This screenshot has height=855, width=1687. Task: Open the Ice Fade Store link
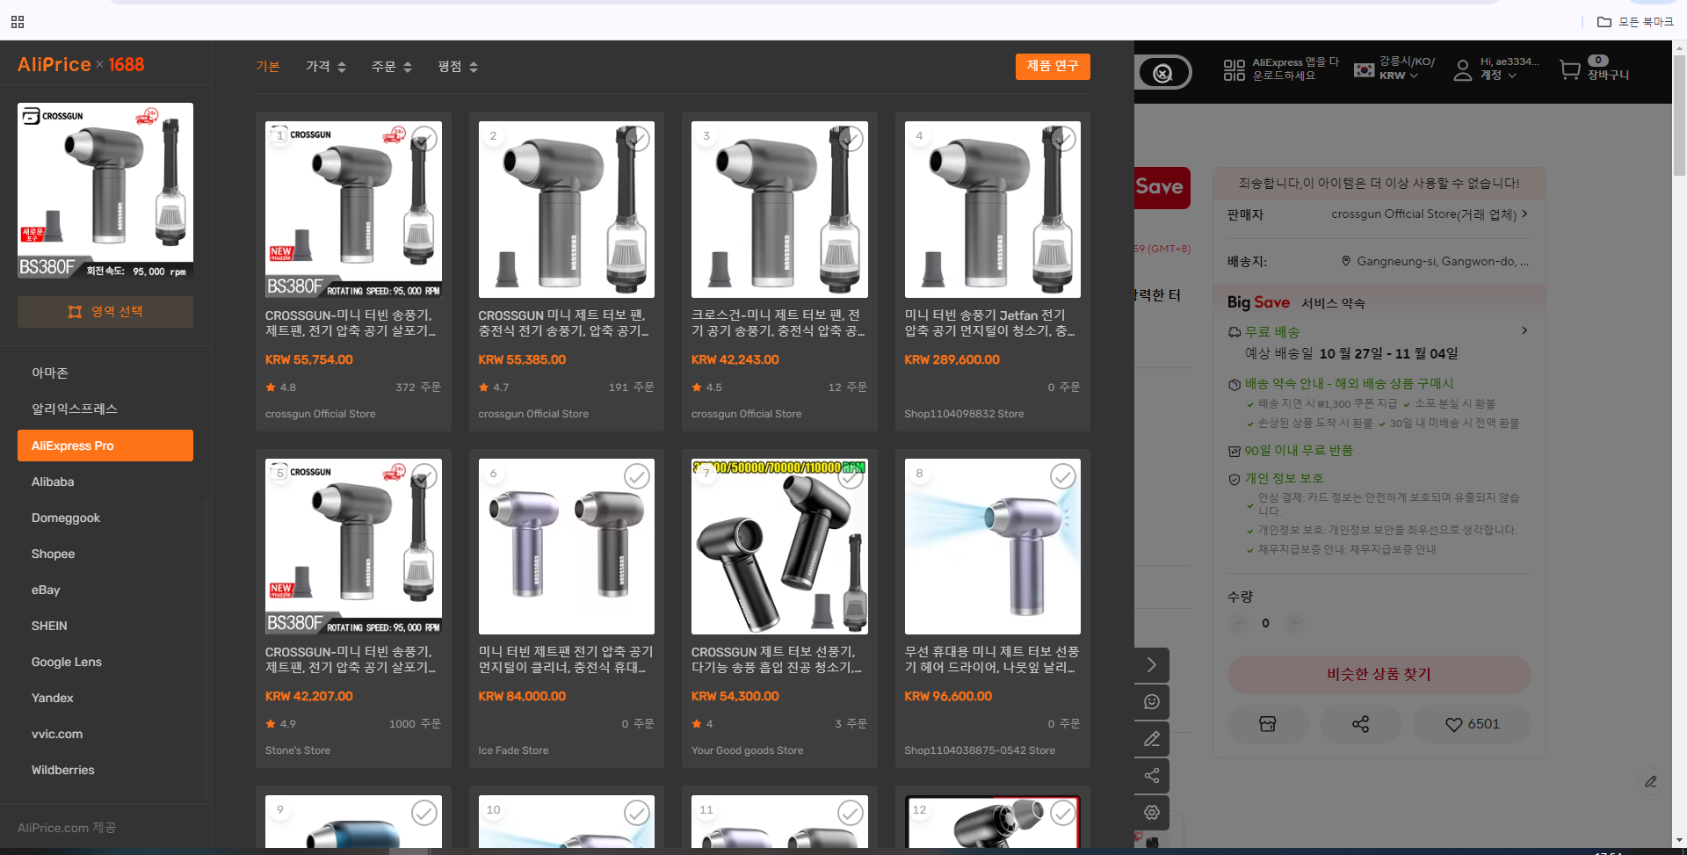(513, 750)
